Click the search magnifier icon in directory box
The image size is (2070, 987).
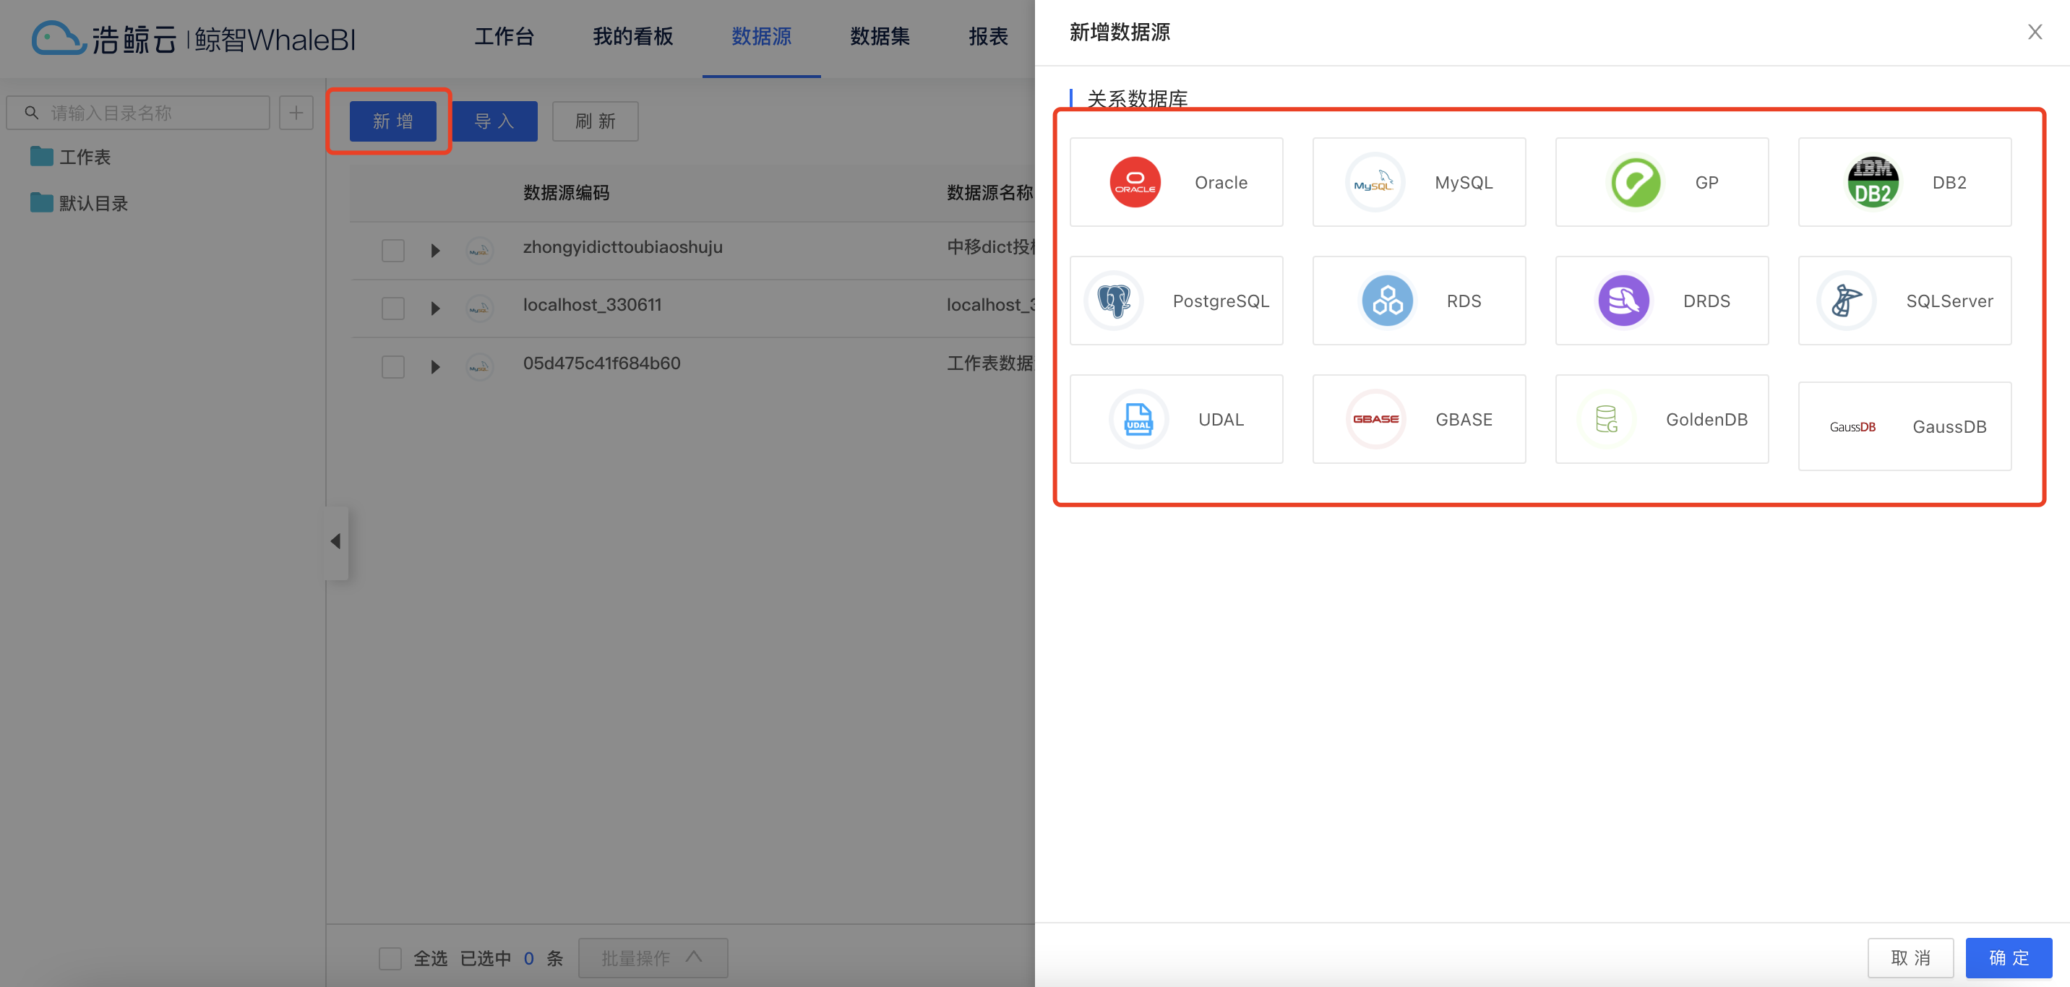tap(31, 113)
